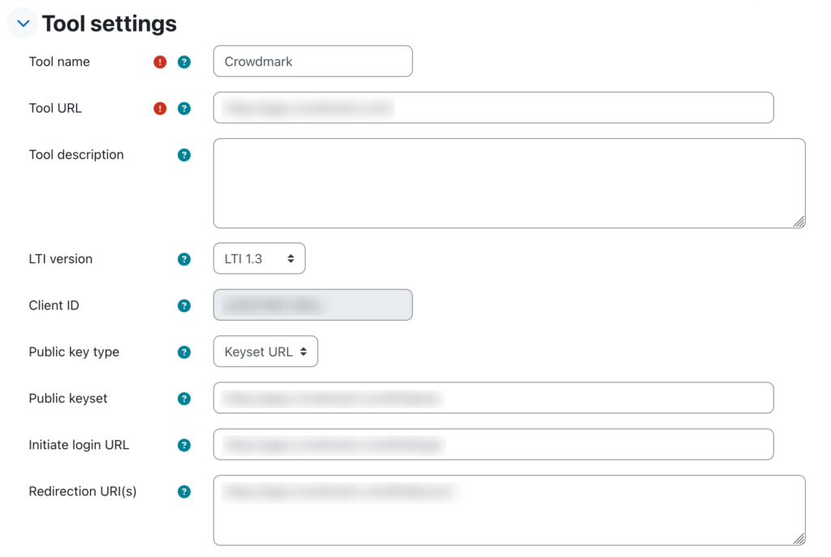
Task: Click inside the Tool description textarea
Action: click(509, 184)
